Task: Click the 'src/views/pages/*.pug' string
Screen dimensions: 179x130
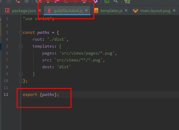Action: (87, 53)
